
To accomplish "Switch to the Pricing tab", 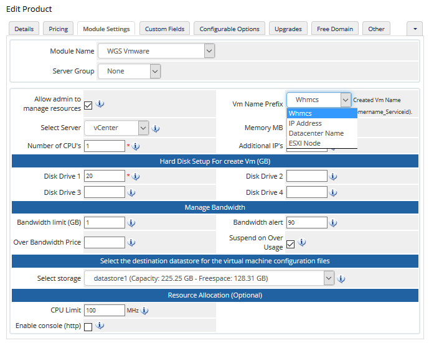I will point(59,29).
